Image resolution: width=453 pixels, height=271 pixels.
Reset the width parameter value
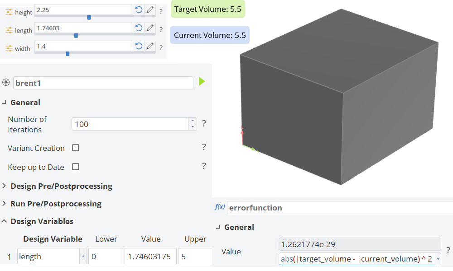tap(139, 46)
